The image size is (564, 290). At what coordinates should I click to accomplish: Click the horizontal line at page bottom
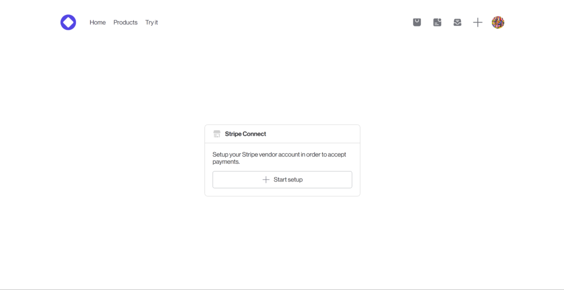[x=282, y=289]
